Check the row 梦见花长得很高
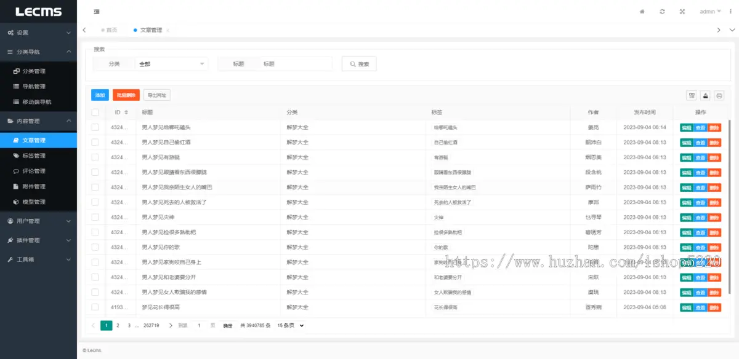This screenshot has width=739, height=359. [x=95, y=307]
